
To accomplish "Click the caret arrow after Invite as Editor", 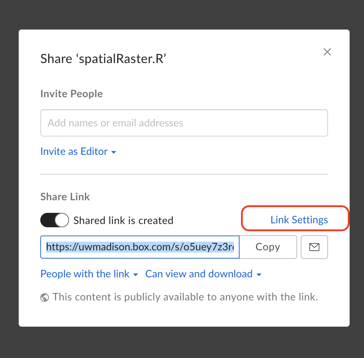I will pyautogui.click(x=114, y=152).
